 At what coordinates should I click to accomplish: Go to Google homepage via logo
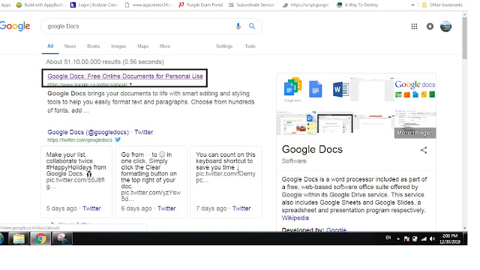coord(15,26)
